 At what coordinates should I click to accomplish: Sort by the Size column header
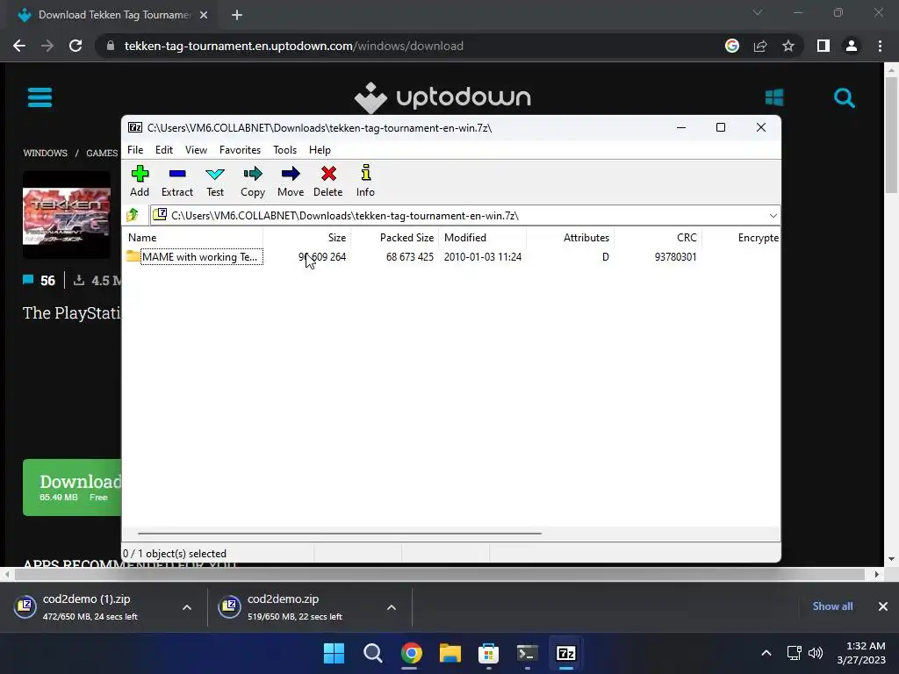336,238
